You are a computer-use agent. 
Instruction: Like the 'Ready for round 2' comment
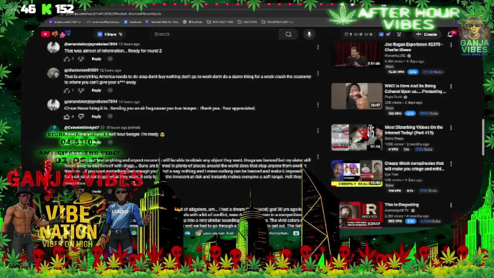point(67,59)
